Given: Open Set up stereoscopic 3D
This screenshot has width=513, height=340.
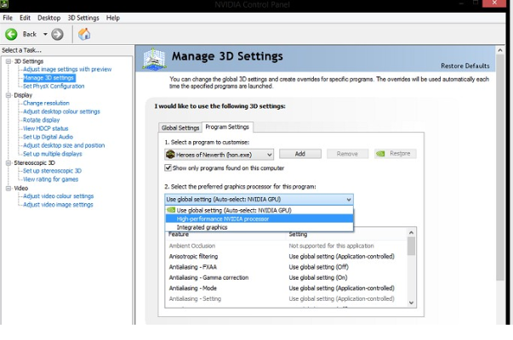Looking at the screenshot, I should [x=52, y=171].
